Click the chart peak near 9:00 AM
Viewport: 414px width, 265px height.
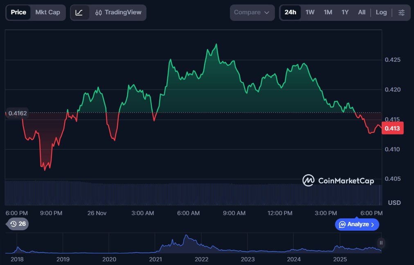[x=216, y=44]
